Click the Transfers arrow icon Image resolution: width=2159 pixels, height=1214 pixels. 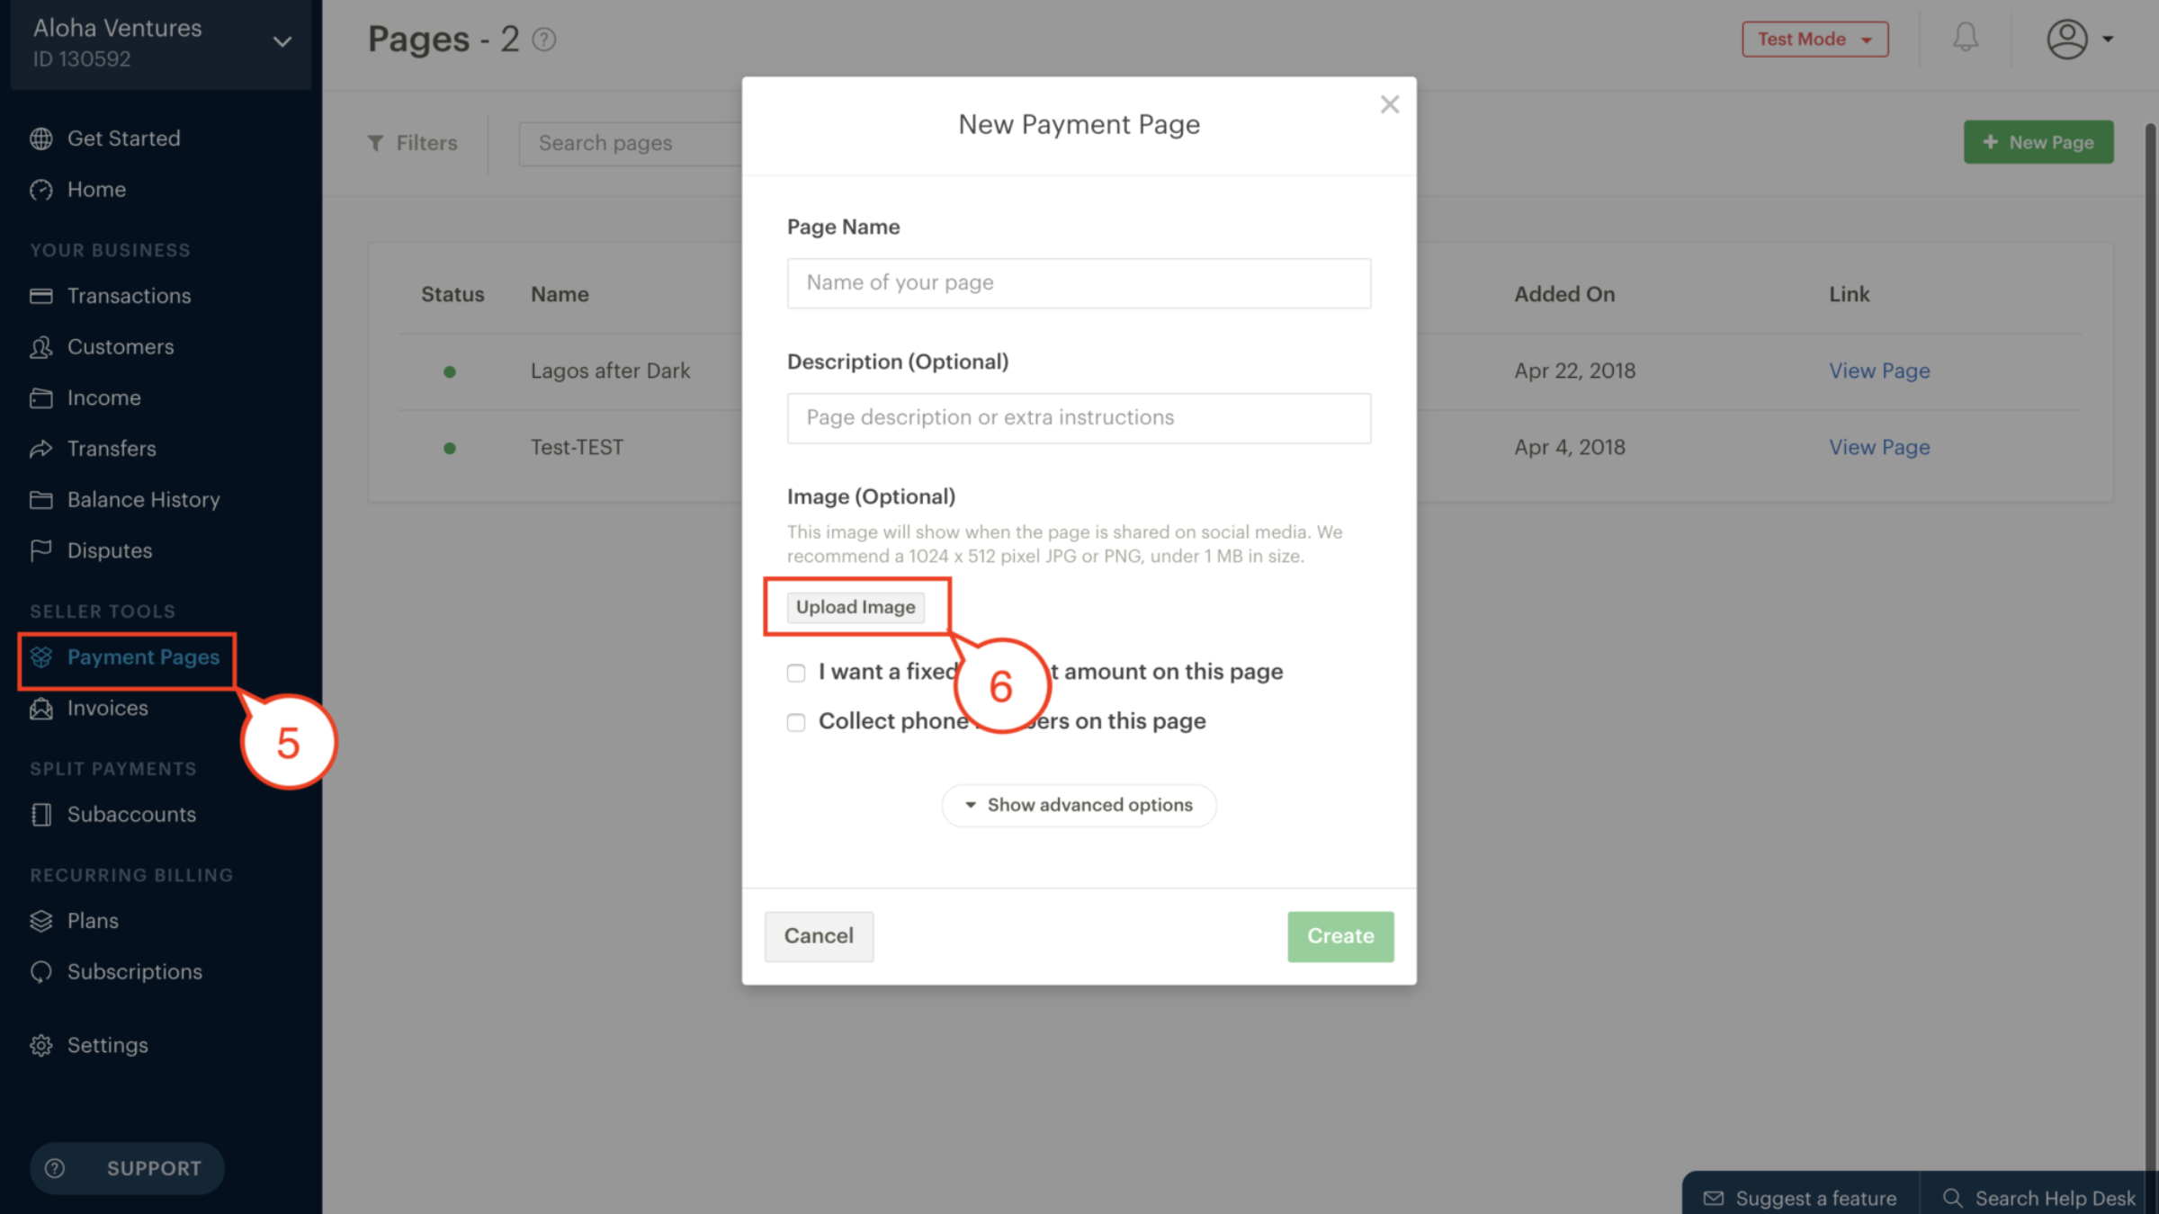(x=41, y=448)
